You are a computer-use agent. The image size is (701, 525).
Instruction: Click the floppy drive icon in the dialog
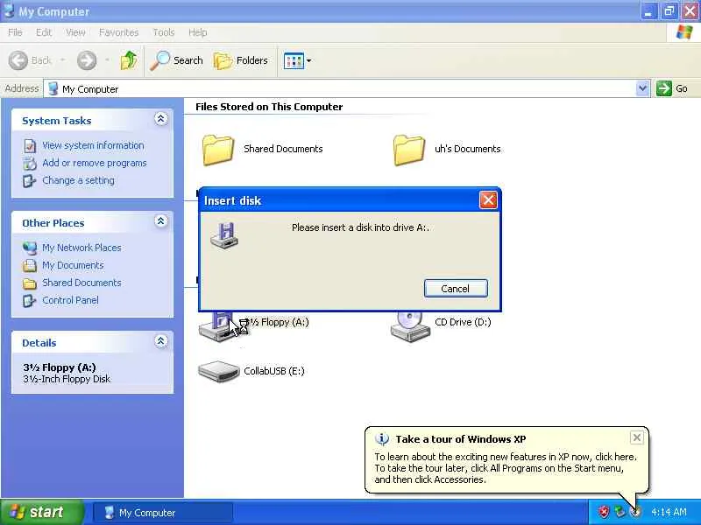tap(225, 234)
